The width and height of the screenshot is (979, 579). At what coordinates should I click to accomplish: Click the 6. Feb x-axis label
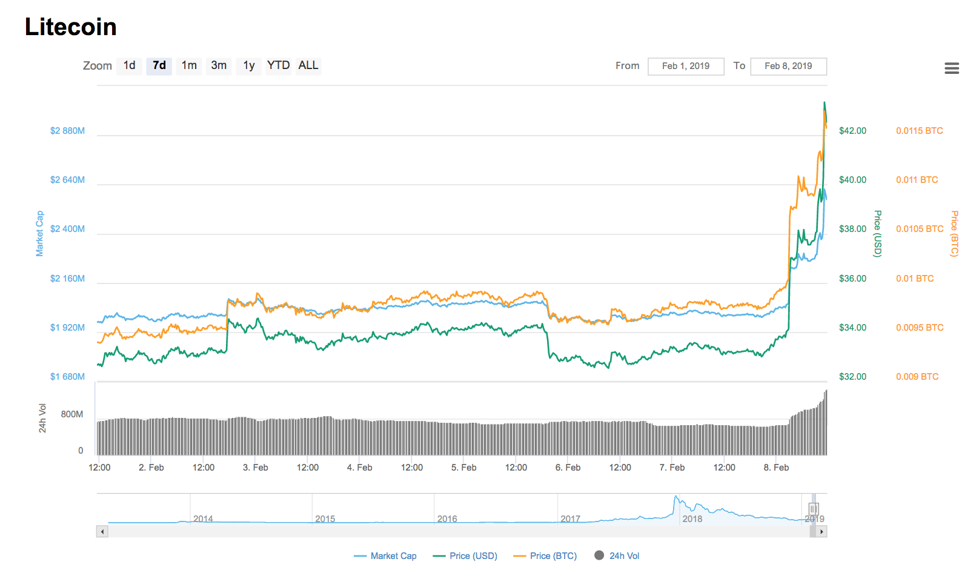point(568,468)
